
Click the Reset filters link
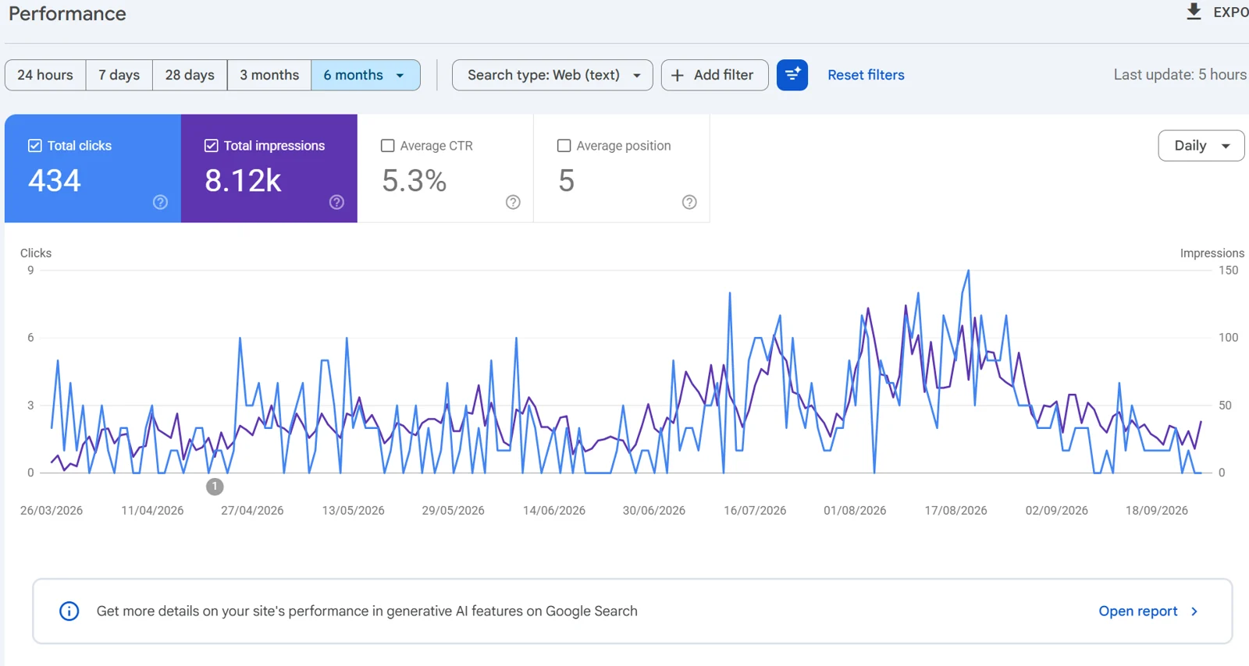point(866,75)
